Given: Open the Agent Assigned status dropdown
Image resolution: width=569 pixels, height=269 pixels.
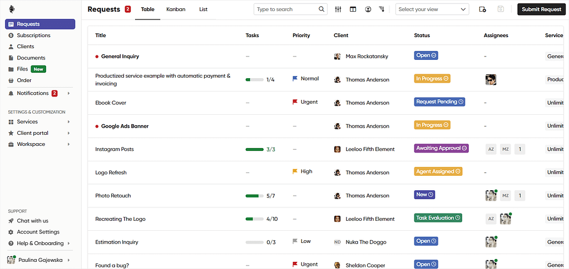Looking at the screenshot, I should click(x=438, y=171).
